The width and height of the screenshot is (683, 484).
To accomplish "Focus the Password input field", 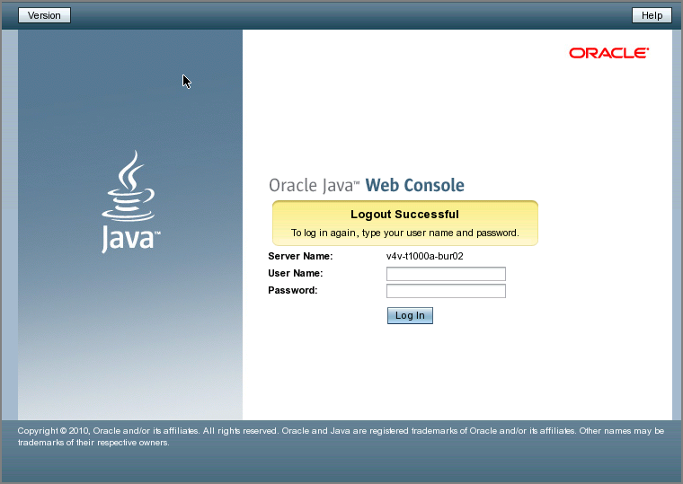I will tap(446, 291).
